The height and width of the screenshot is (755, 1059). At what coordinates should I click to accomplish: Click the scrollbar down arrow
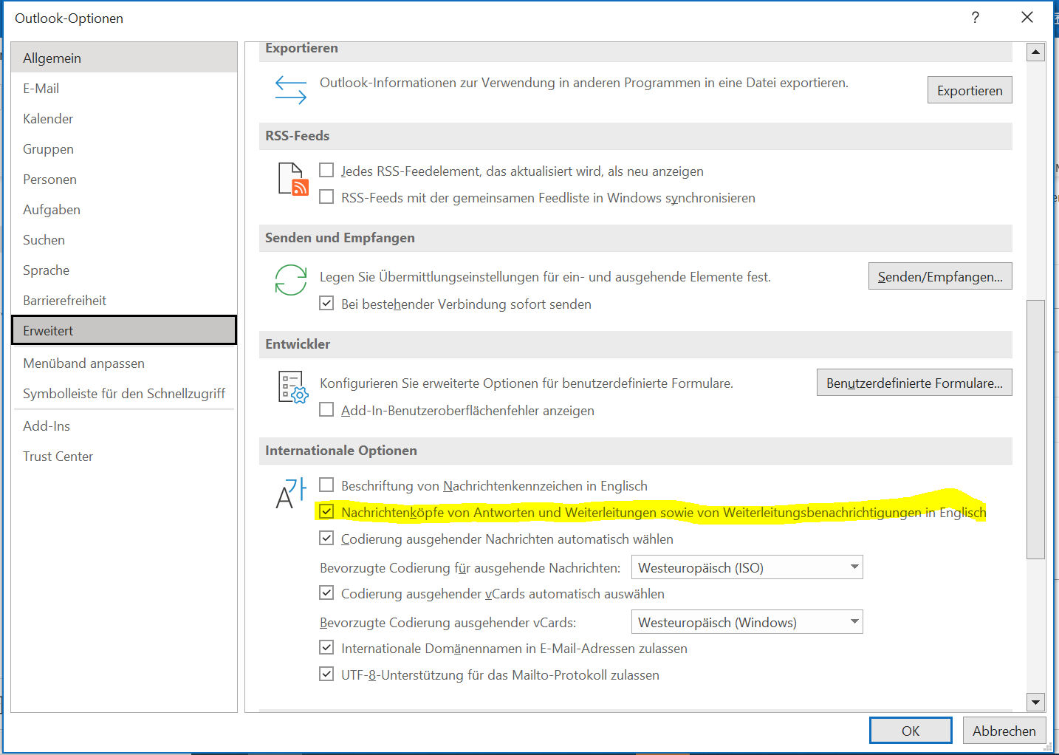[x=1035, y=703]
